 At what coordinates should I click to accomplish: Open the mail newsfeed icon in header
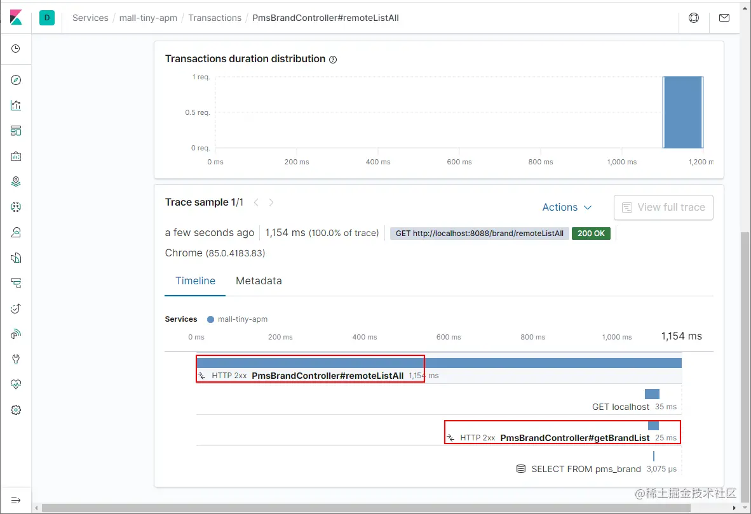(x=724, y=18)
